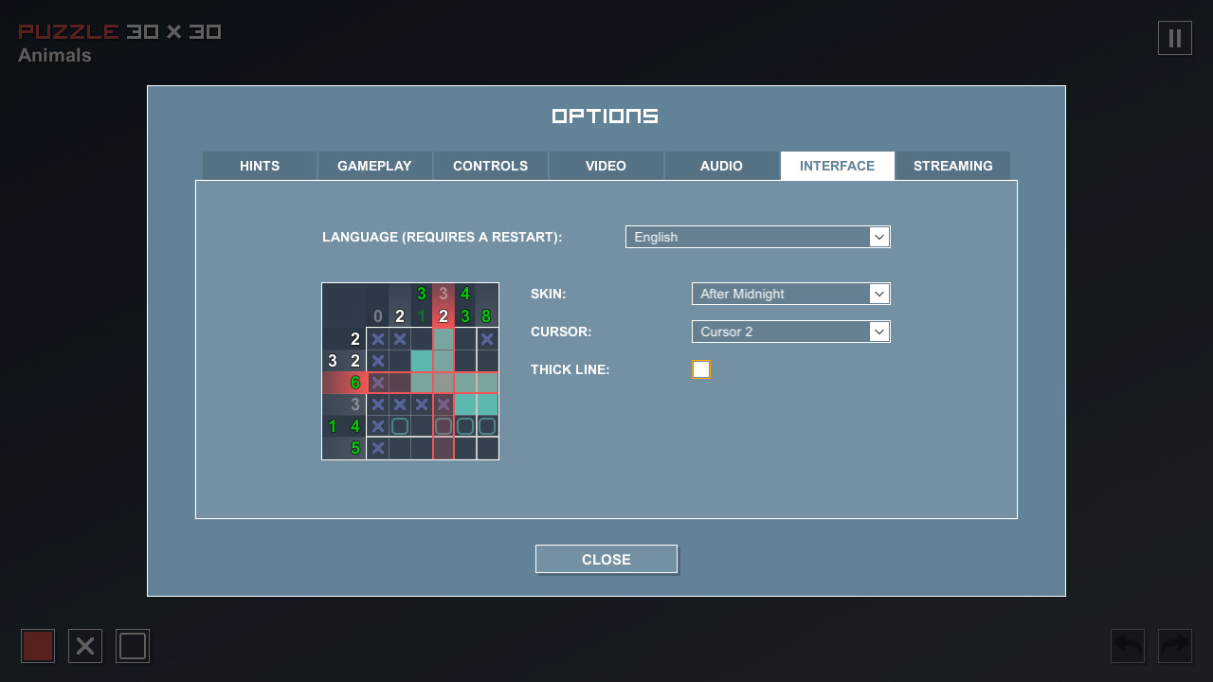Close the Options dialog
The width and height of the screenshot is (1213, 682).
pyautogui.click(x=606, y=559)
